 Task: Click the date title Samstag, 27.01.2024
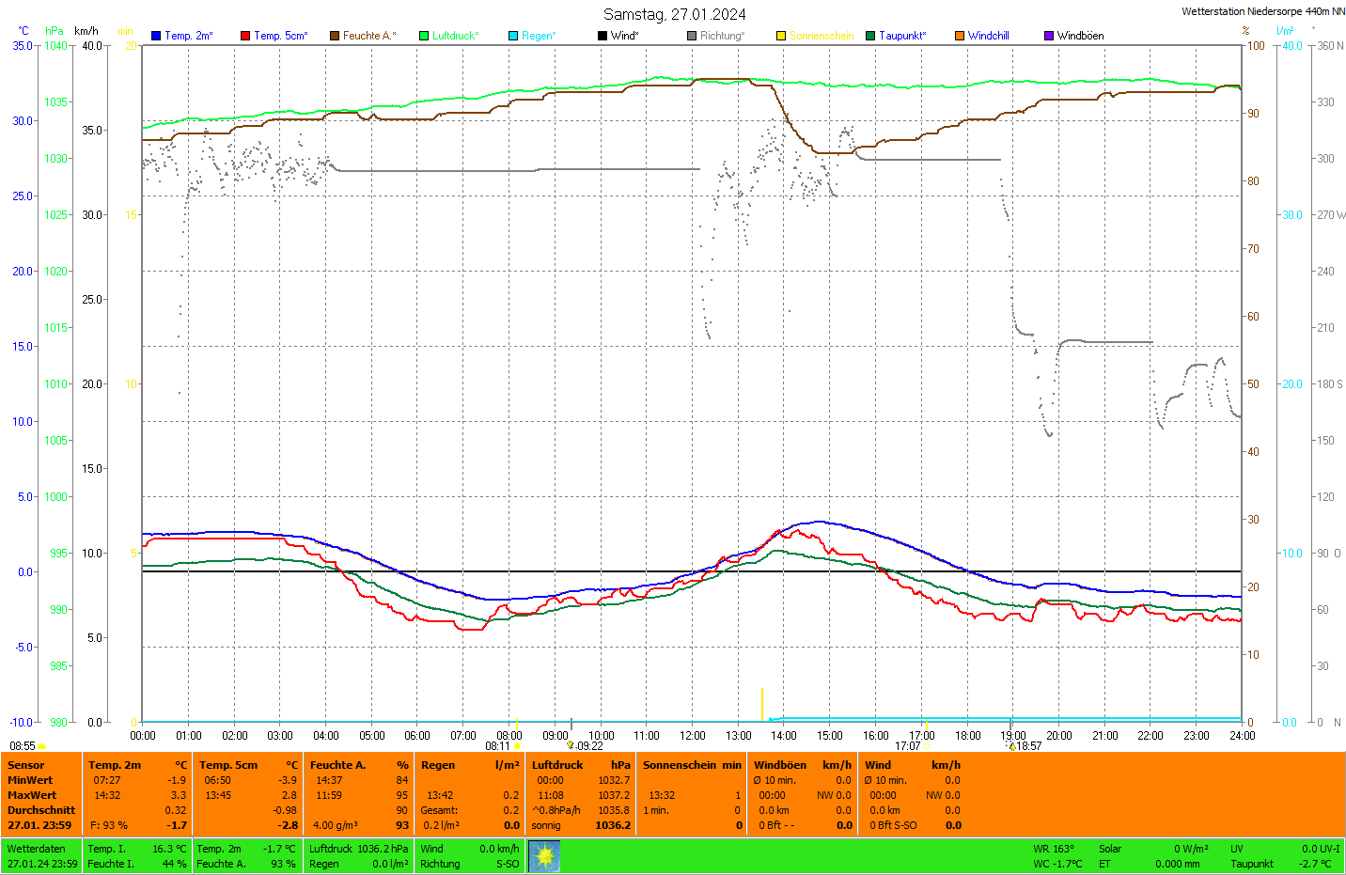pyautogui.click(x=674, y=14)
